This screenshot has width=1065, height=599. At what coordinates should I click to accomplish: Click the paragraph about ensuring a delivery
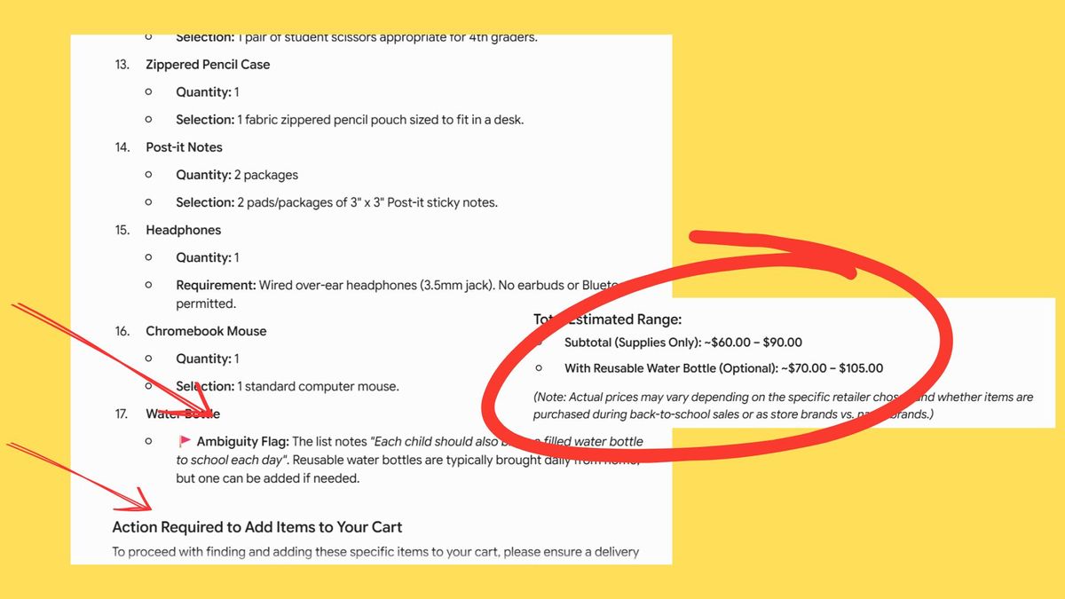click(x=375, y=552)
